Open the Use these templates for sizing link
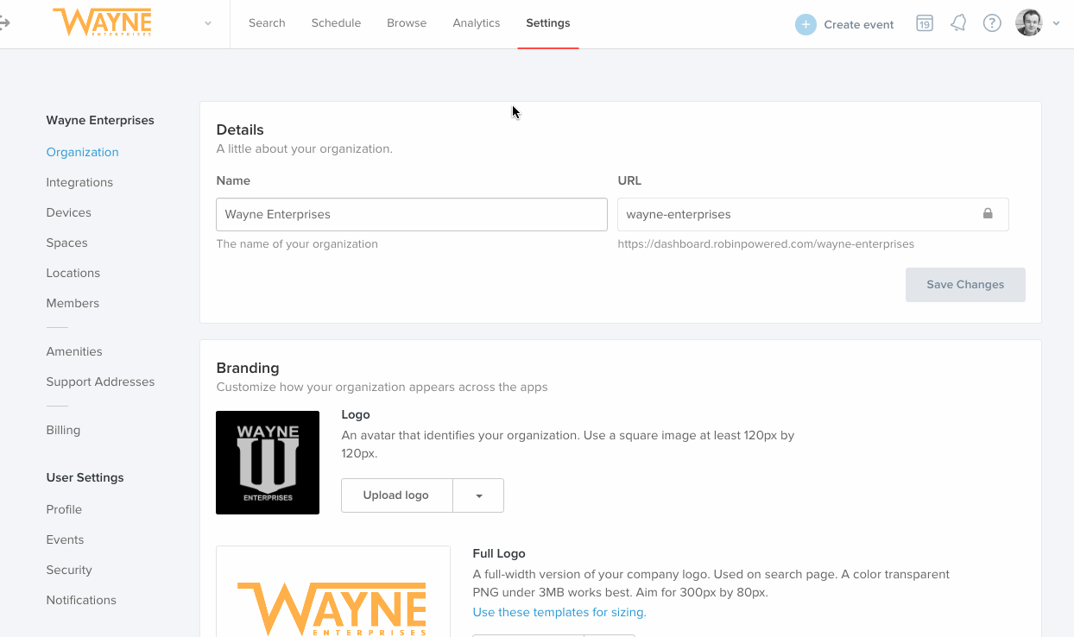 pyautogui.click(x=559, y=612)
